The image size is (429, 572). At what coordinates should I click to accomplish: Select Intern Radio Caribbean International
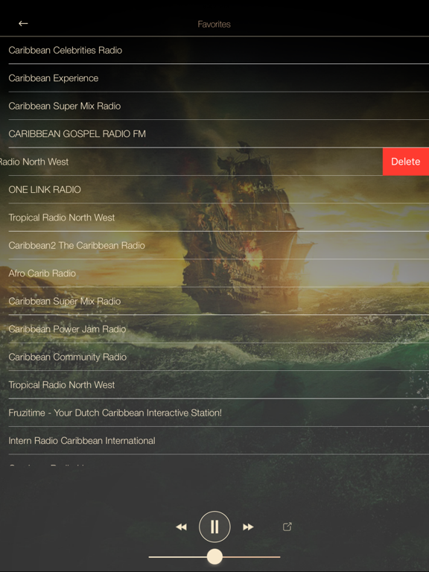click(214, 441)
